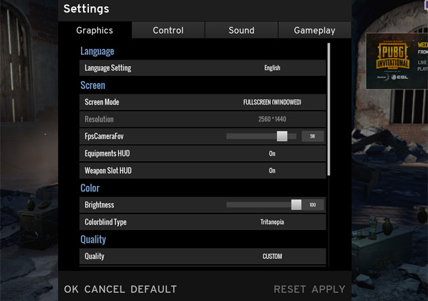Viewport: 428px width, 301px height.
Task: Change the Language Setting from English
Action: coord(272,68)
